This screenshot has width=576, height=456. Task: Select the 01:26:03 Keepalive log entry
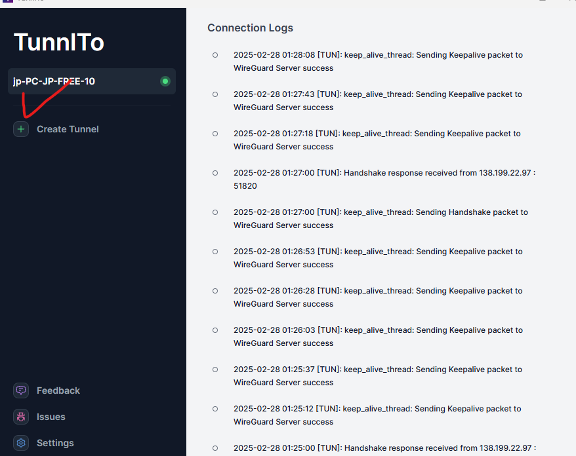click(x=378, y=336)
